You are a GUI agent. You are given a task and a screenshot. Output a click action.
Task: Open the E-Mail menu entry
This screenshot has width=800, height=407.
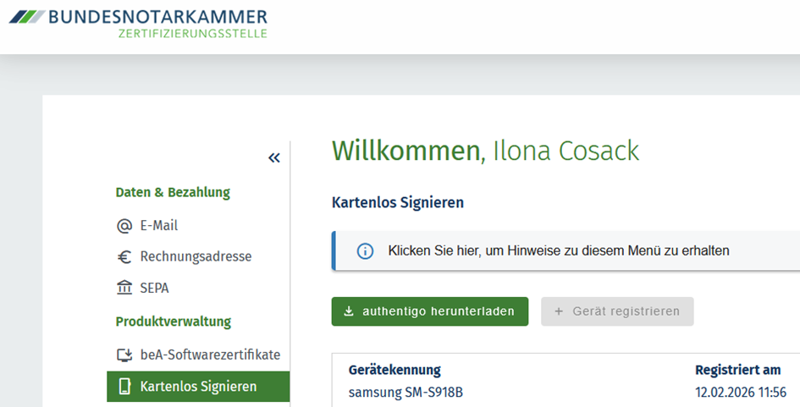click(158, 225)
